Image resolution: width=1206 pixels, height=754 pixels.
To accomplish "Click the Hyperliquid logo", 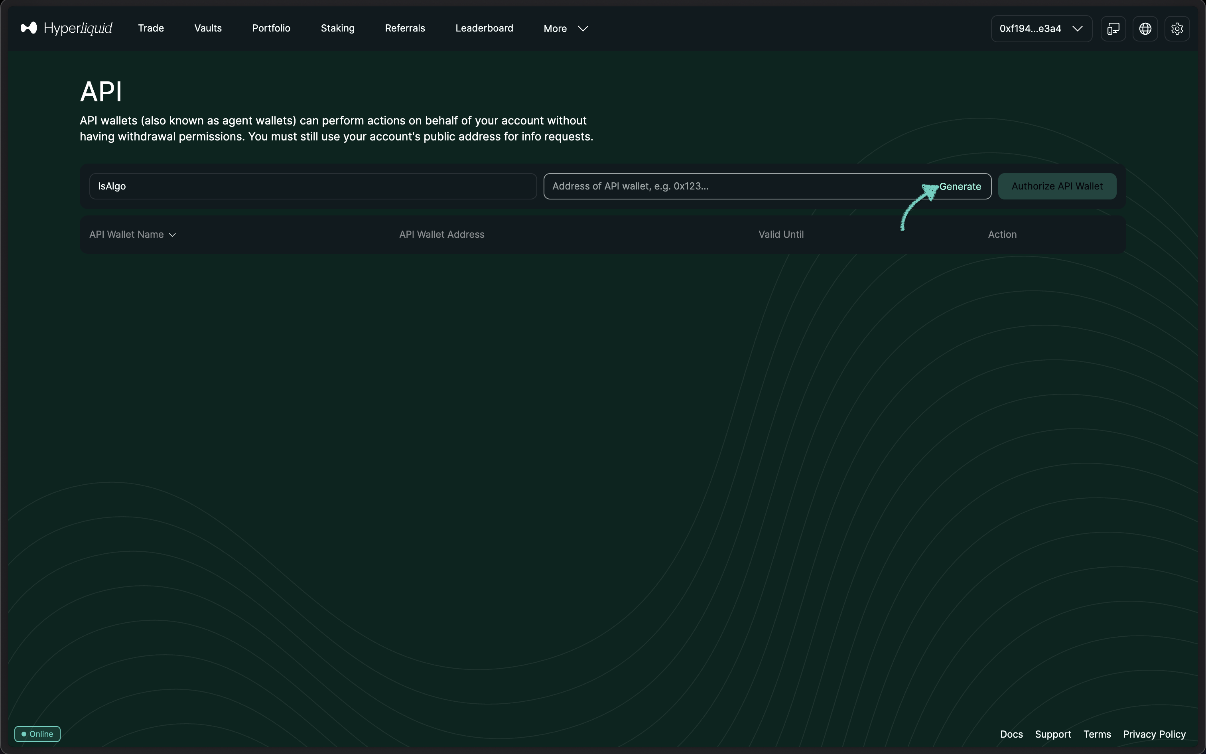I will [65, 28].
